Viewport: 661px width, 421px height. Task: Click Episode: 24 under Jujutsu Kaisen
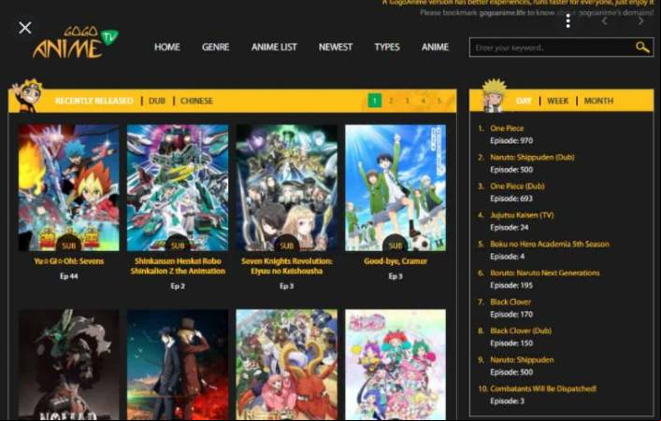(510, 228)
